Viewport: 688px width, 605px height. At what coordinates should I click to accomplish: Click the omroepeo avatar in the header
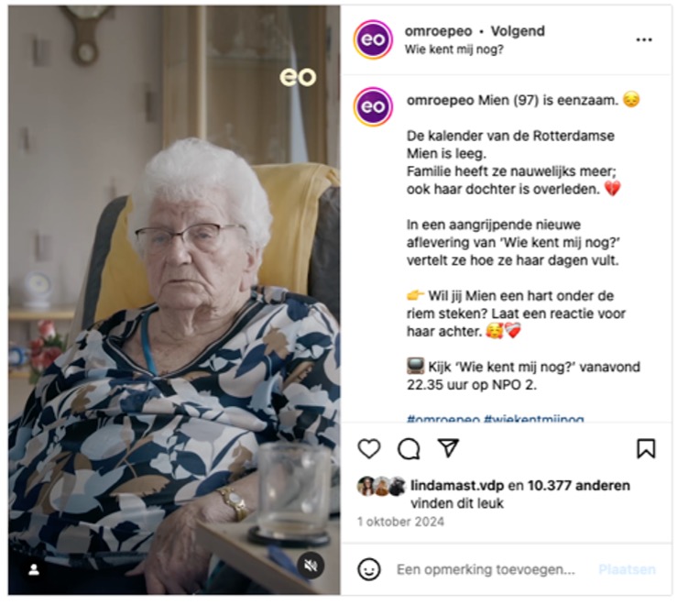pos(373,39)
